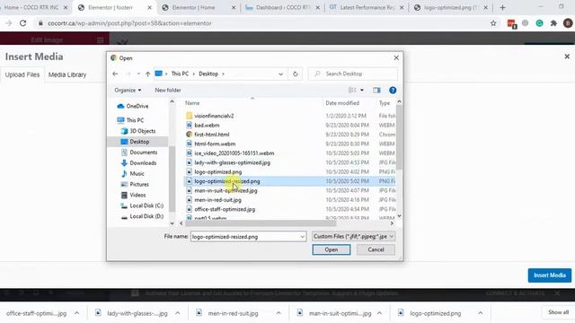The width and height of the screenshot is (575, 323).
Task: Click Desktop in the address breadcrumb
Action: pos(208,74)
